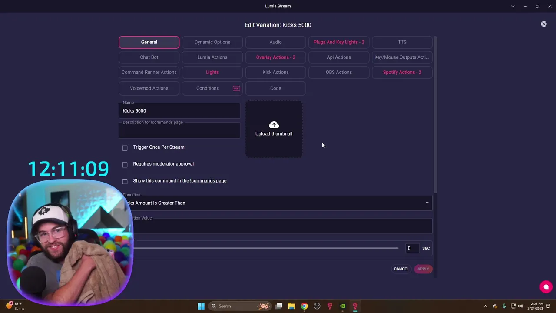556x313 pixels.
Task: Focus the Name field containing Kicks 5000
Action: (179, 111)
